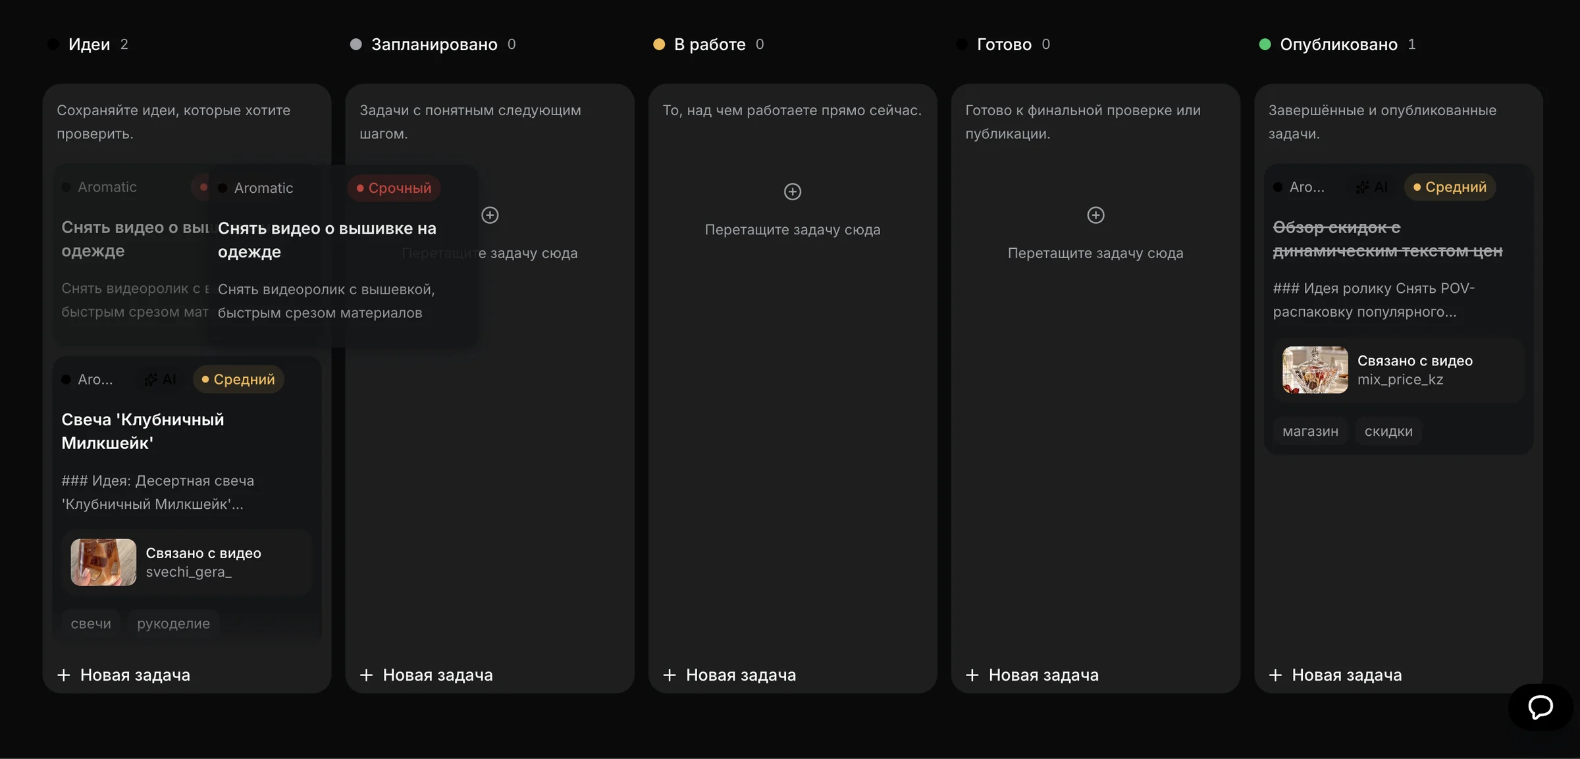Select the свечи tag

click(91, 623)
